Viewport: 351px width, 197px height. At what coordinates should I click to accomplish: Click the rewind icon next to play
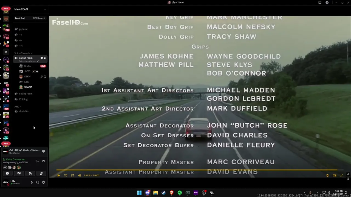[66, 175]
